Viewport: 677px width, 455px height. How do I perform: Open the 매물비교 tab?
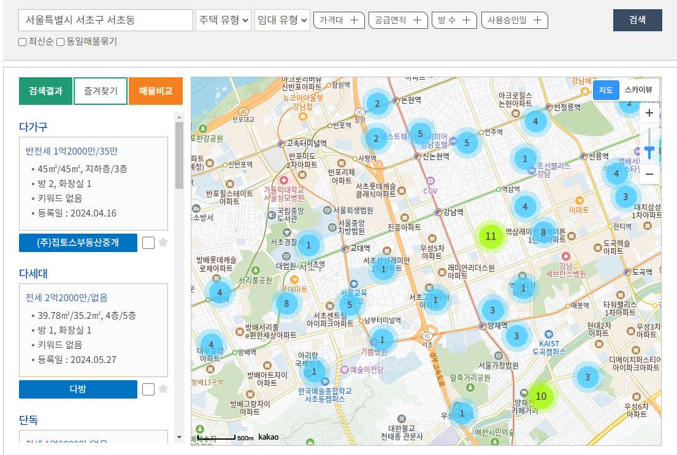pos(155,91)
